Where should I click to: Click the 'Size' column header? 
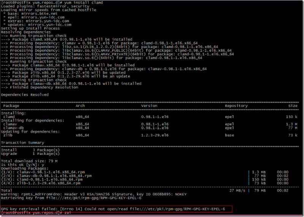[x=293, y=106]
